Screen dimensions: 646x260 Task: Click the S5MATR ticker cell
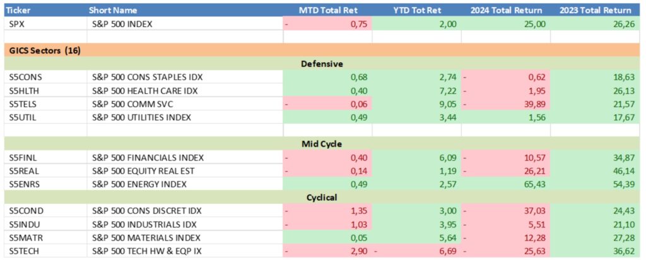point(26,237)
